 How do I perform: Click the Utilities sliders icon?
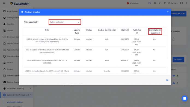point(4,63)
